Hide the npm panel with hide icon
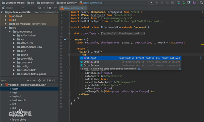 (56, 81)
